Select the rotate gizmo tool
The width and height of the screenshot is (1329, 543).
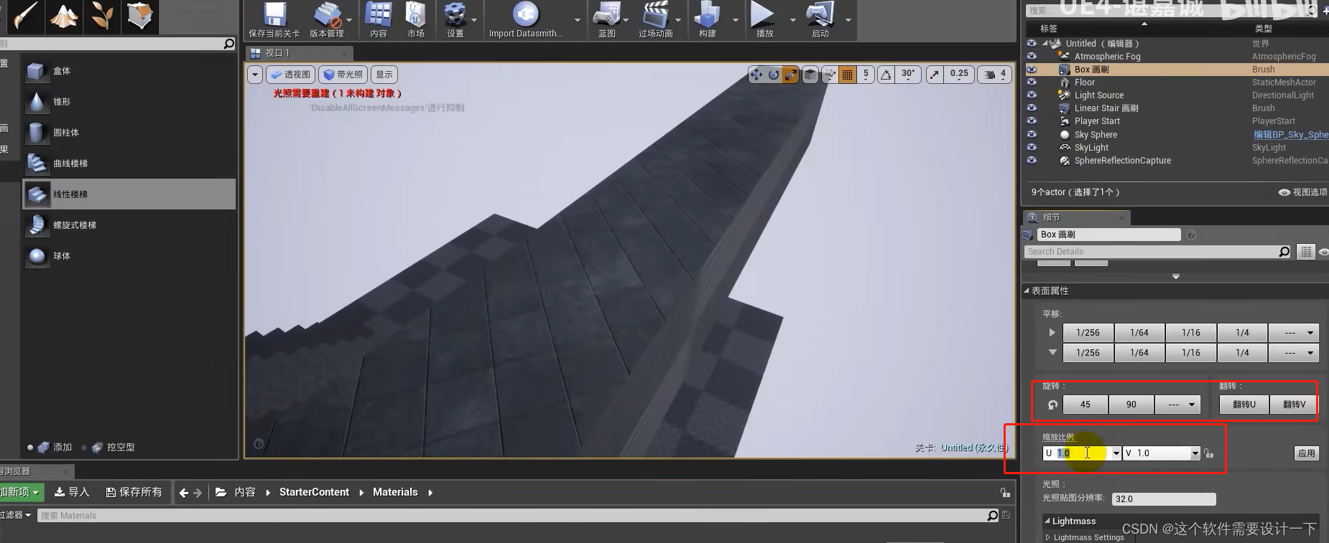click(x=774, y=75)
